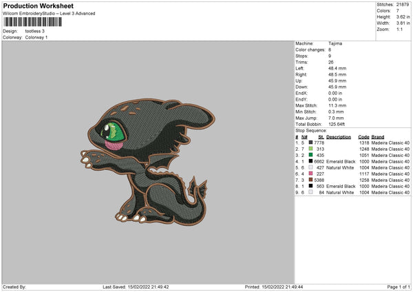413x292 pixels.
Task: Click the Machine value 'Tajima'
Action: click(x=335, y=43)
